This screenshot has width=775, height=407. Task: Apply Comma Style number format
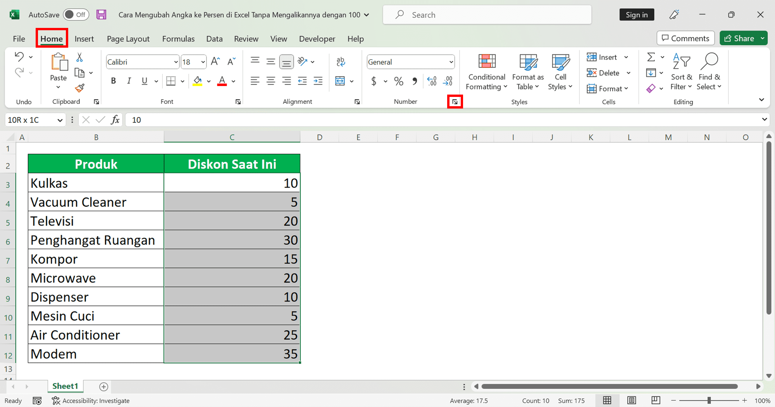[x=415, y=81]
